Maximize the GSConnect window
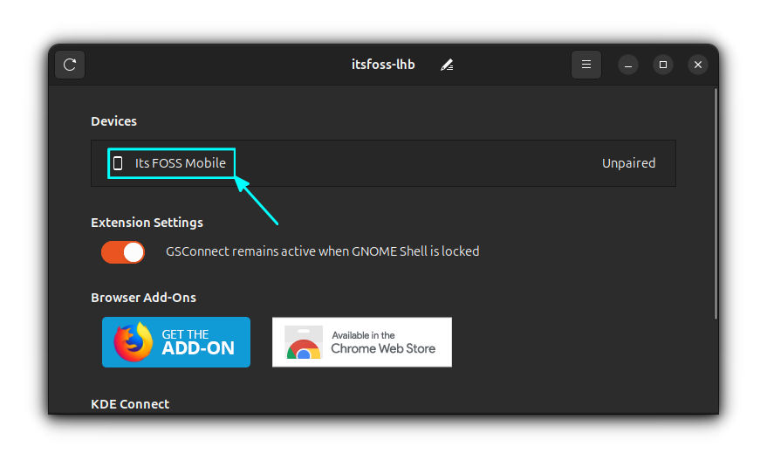 pyautogui.click(x=663, y=65)
